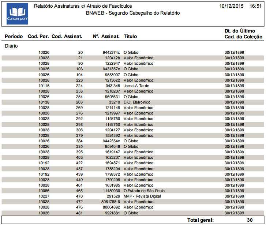Select the total value 30
Viewport: 266px width, 225px height.
(250, 220)
